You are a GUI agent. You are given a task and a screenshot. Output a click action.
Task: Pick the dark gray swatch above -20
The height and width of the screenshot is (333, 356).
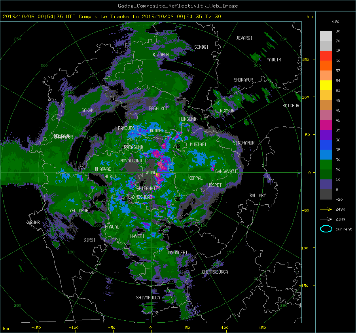[x=326, y=194]
